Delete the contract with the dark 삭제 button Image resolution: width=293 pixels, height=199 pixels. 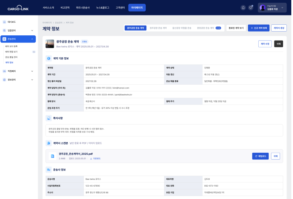pyautogui.click(x=279, y=44)
